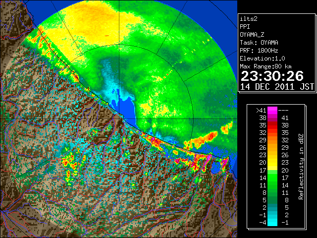Click the '14 DEC 2011 JST' date
Viewport: 317px width, 238px height.
277,87
